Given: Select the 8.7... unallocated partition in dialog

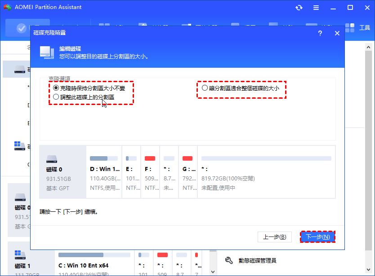Looking at the screenshot, I should (169, 172).
